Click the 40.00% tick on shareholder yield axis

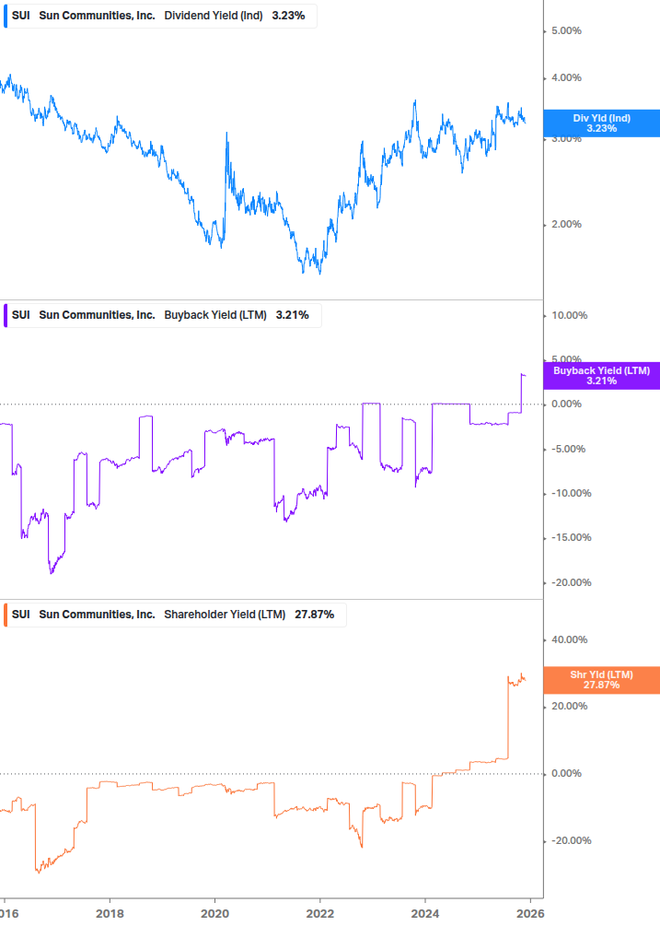pos(569,639)
